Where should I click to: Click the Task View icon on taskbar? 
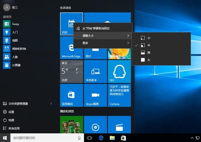click(x=89, y=138)
